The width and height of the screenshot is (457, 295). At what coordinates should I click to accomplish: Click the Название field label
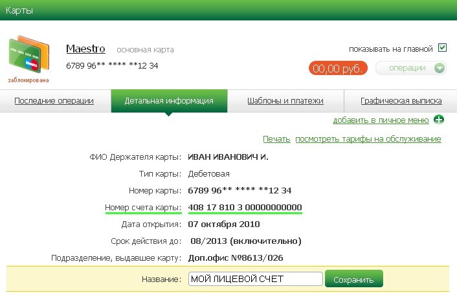(x=161, y=279)
